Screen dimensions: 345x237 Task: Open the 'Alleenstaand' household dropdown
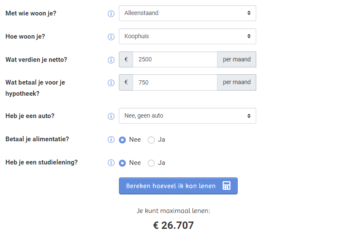(187, 13)
